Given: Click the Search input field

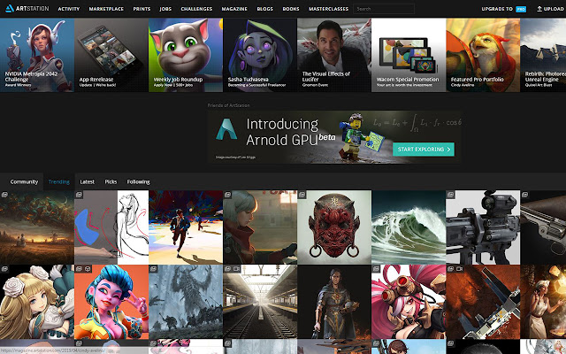Looking at the screenshot, I should (384, 9).
